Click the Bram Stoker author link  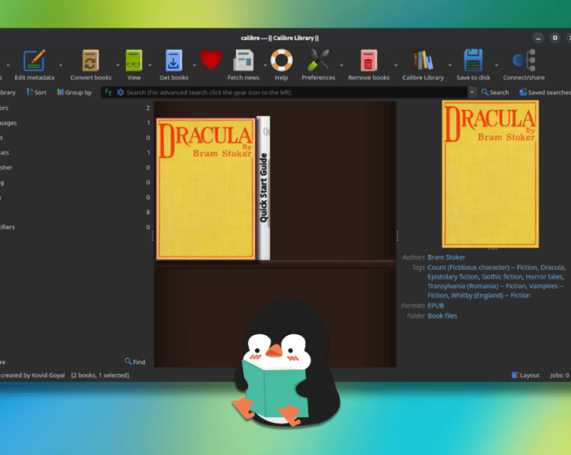pyautogui.click(x=446, y=257)
